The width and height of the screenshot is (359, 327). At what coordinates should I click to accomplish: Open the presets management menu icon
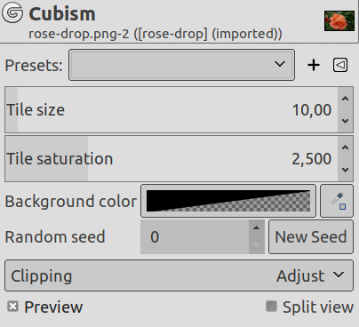click(340, 65)
